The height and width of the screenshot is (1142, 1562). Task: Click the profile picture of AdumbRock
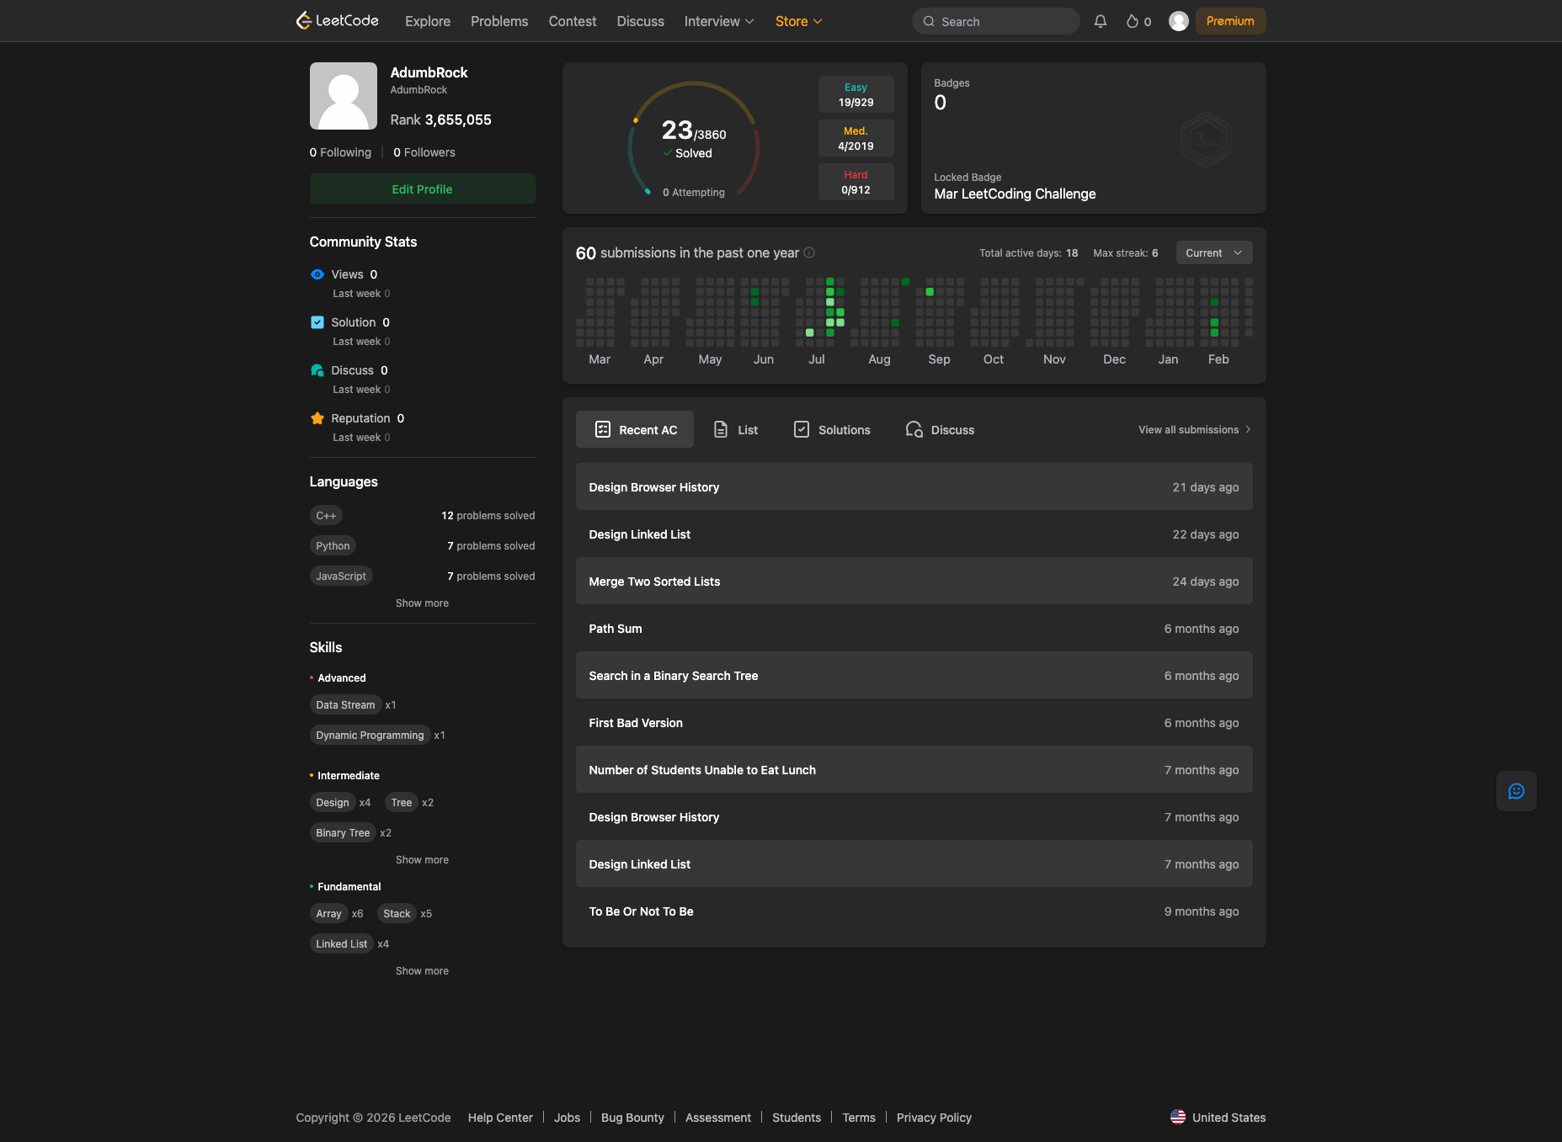tap(344, 96)
